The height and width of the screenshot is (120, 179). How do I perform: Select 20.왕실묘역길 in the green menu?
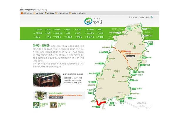(89, 37)
